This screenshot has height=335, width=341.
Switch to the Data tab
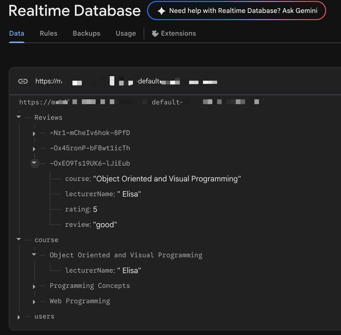point(17,33)
